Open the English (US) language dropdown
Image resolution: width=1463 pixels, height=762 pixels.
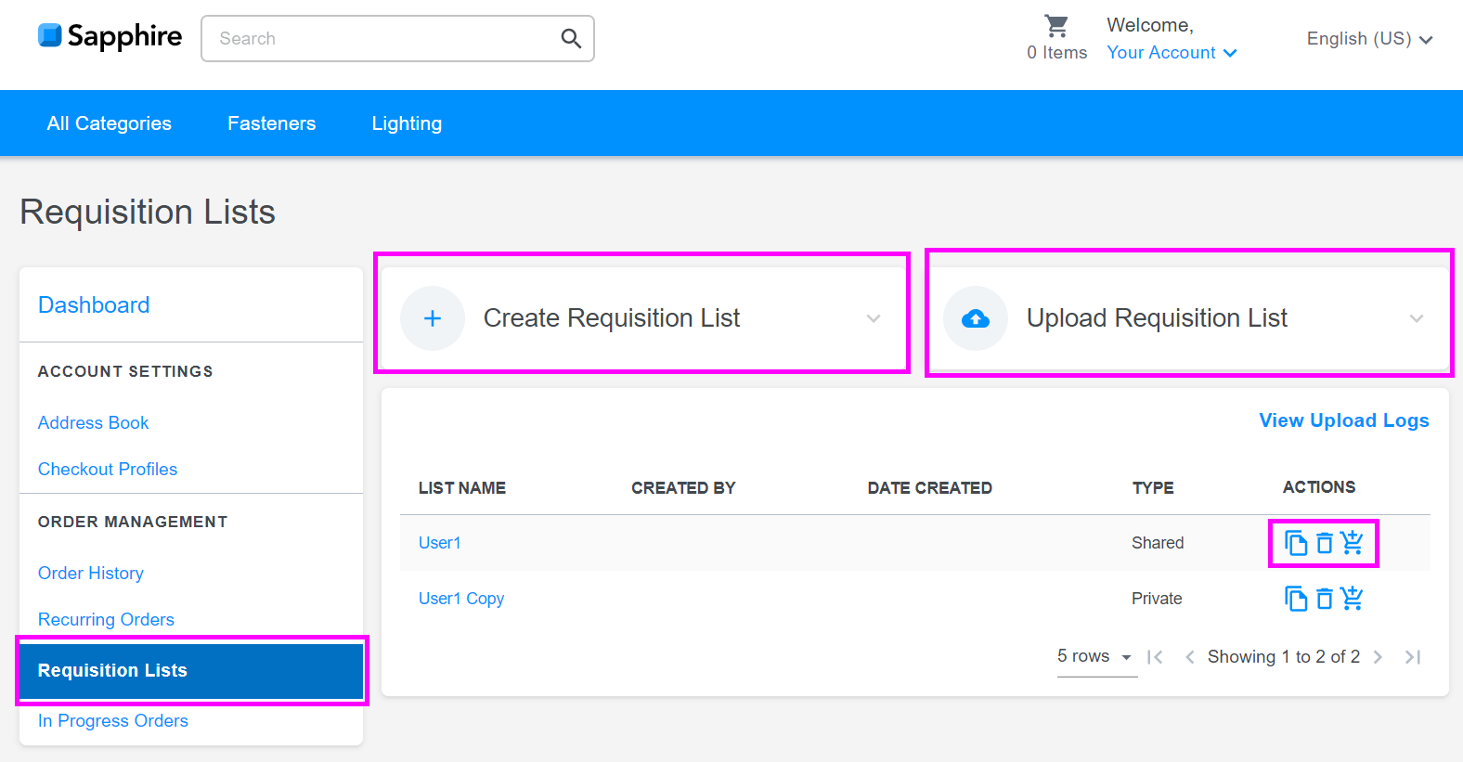click(1369, 39)
